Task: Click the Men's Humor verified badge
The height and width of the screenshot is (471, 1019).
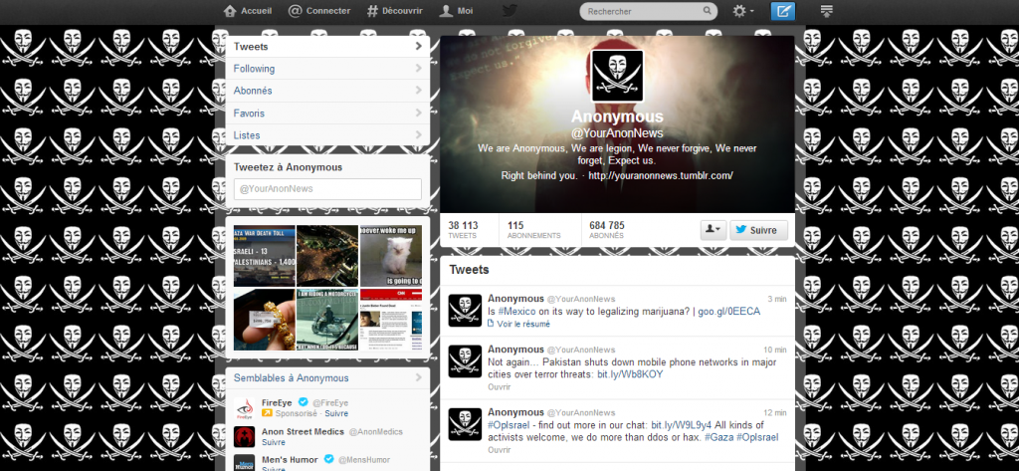Action: click(328, 459)
